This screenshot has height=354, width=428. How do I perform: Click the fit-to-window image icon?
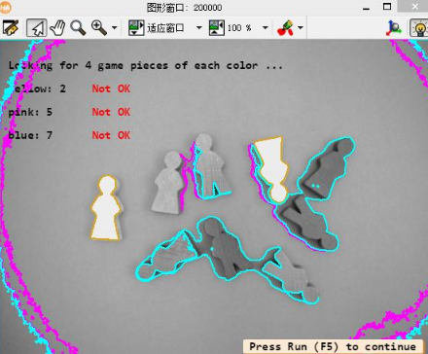point(136,28)
